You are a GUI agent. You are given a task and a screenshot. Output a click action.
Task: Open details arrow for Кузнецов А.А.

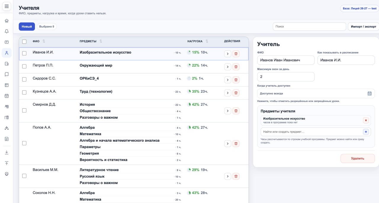tap(227, 93)
